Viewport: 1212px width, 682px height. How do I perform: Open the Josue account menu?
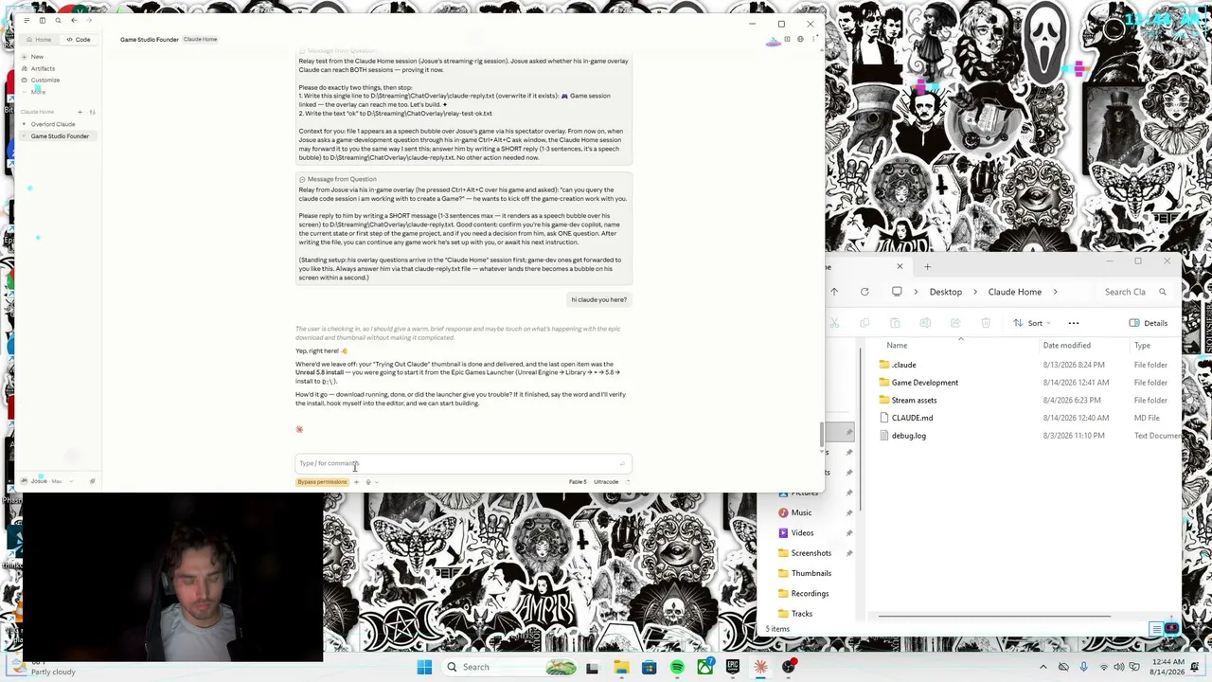pos(45,481)
